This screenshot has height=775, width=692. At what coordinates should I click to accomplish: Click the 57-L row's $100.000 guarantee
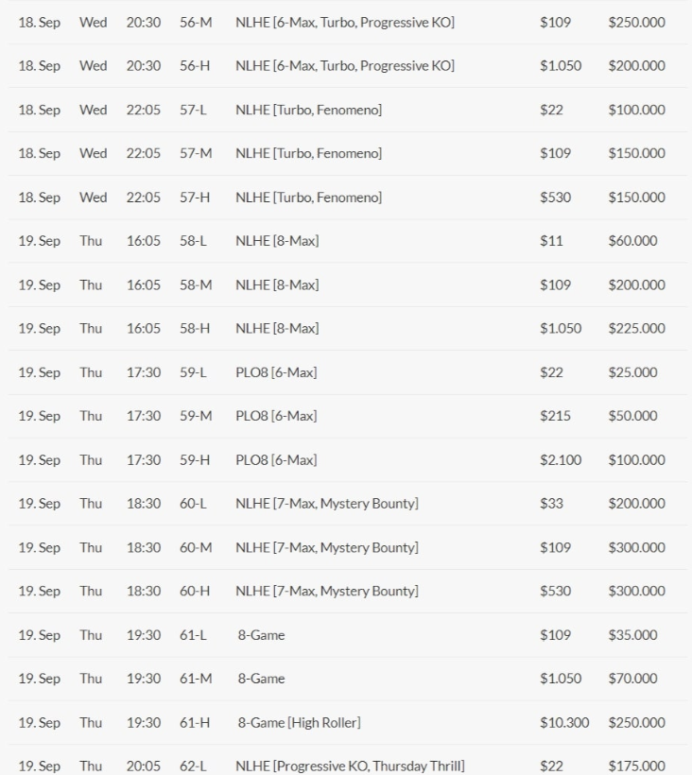(636, 110)
